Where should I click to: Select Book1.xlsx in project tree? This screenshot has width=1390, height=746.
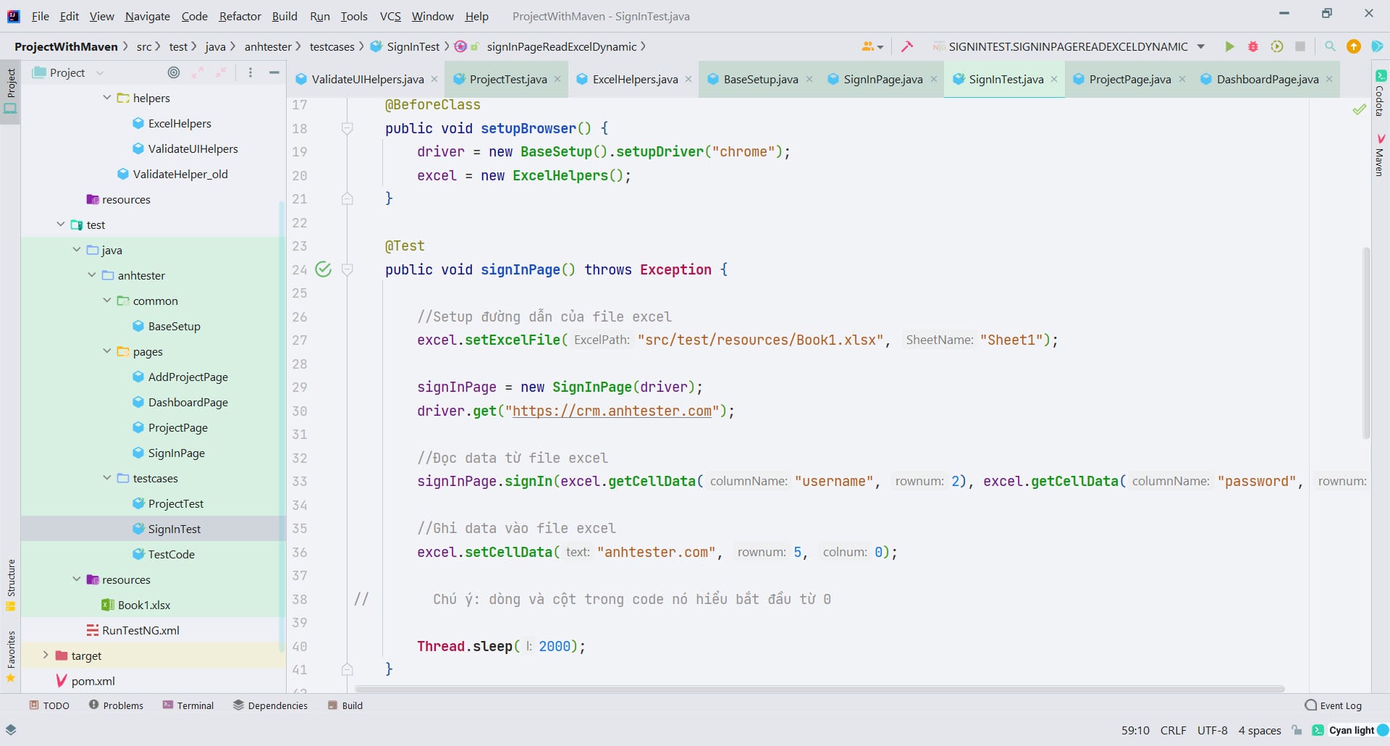point(136,605)
